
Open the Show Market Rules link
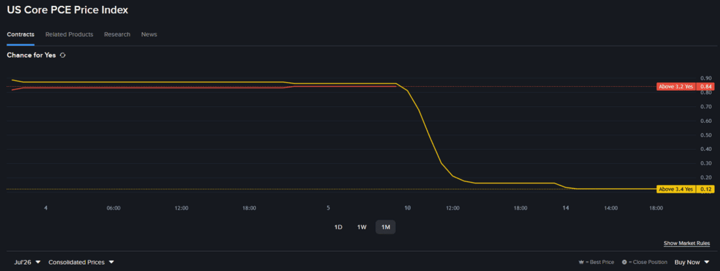tap(687, 244)
